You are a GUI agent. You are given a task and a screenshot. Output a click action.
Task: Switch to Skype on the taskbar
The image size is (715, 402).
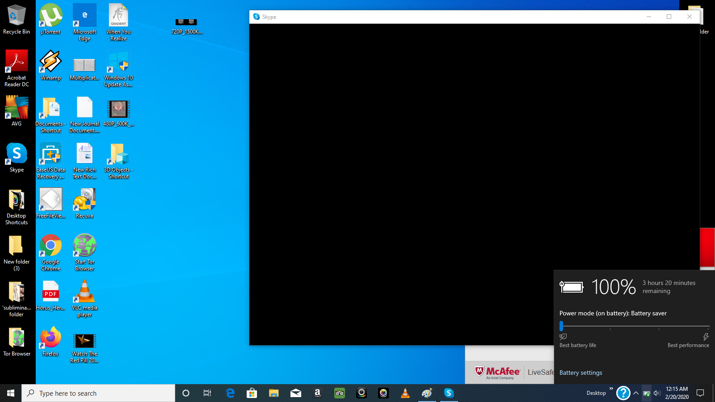(x=449, y=393)
